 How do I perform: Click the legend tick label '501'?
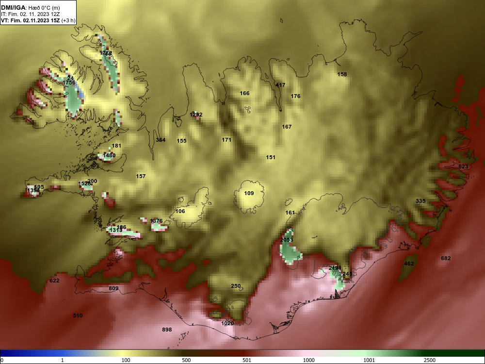(247, 360)
